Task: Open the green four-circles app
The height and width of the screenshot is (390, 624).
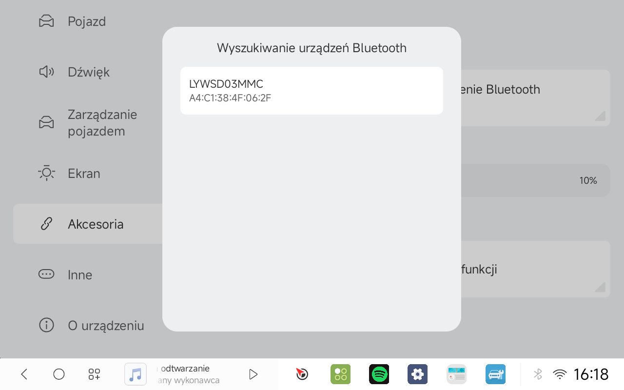Action: [340, 374]
